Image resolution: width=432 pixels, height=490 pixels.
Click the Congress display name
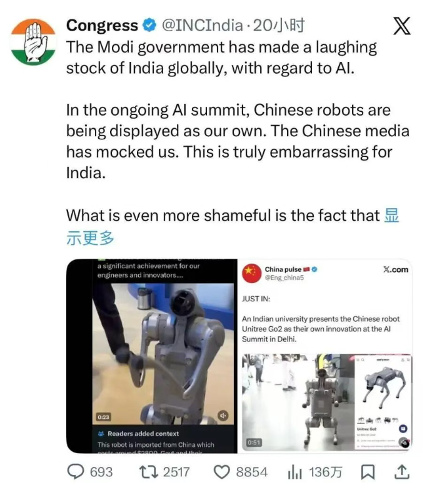tap(102, 25)
